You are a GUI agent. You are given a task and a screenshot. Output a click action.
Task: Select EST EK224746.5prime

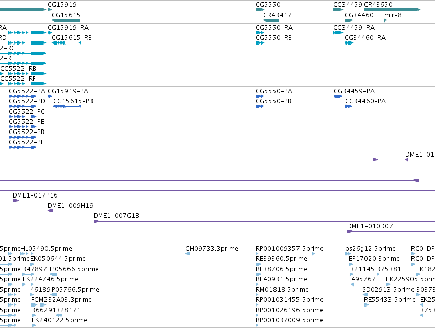pos(50,279)
